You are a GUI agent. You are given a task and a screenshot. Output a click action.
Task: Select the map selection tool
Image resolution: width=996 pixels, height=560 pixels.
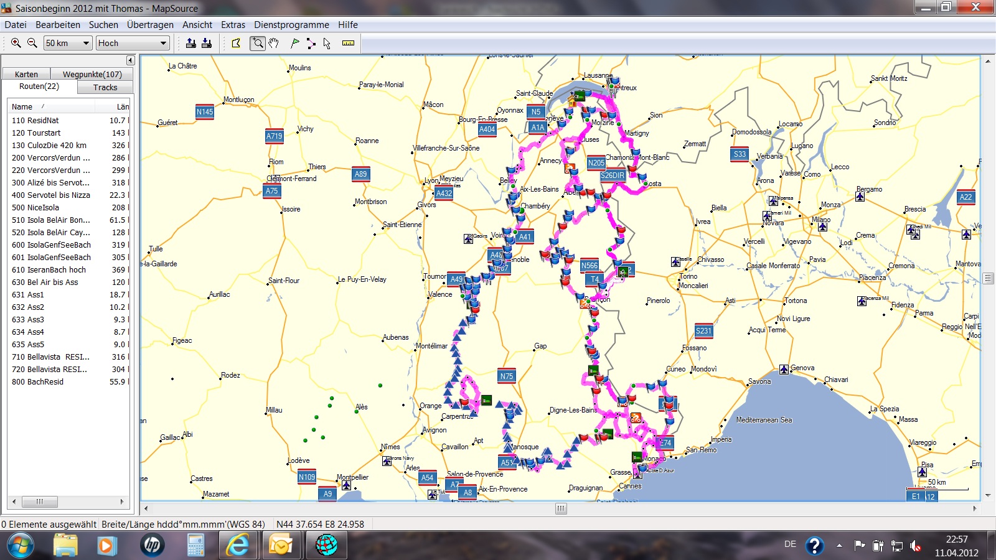point(236,43)
